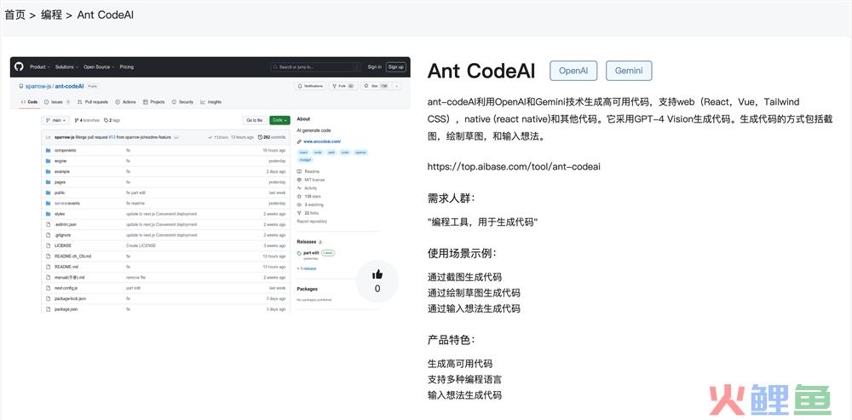Select the Issues tab
The width and height of the screenshot is (852, 420).
tap(56, 101)
